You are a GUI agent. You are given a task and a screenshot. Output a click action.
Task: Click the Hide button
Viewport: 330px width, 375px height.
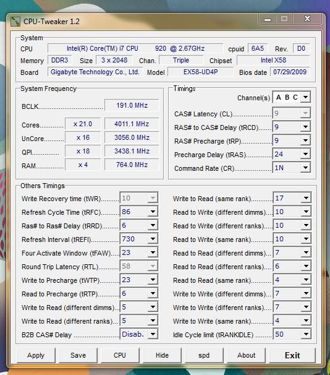click(x=162, y=355)
